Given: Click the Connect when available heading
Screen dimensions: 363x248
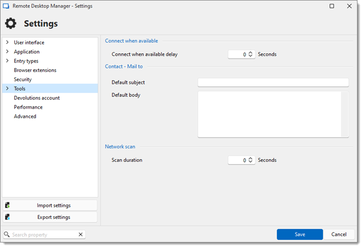Looking at the screenshot, I should 132,41.
